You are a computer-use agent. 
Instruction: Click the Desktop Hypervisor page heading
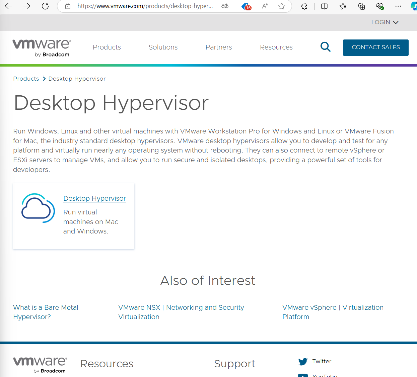(111, 103)
